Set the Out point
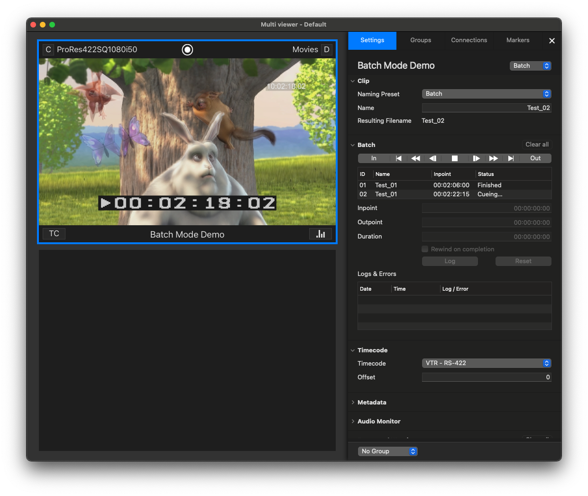This screenshot has width=588, height=496. (535, 158)
